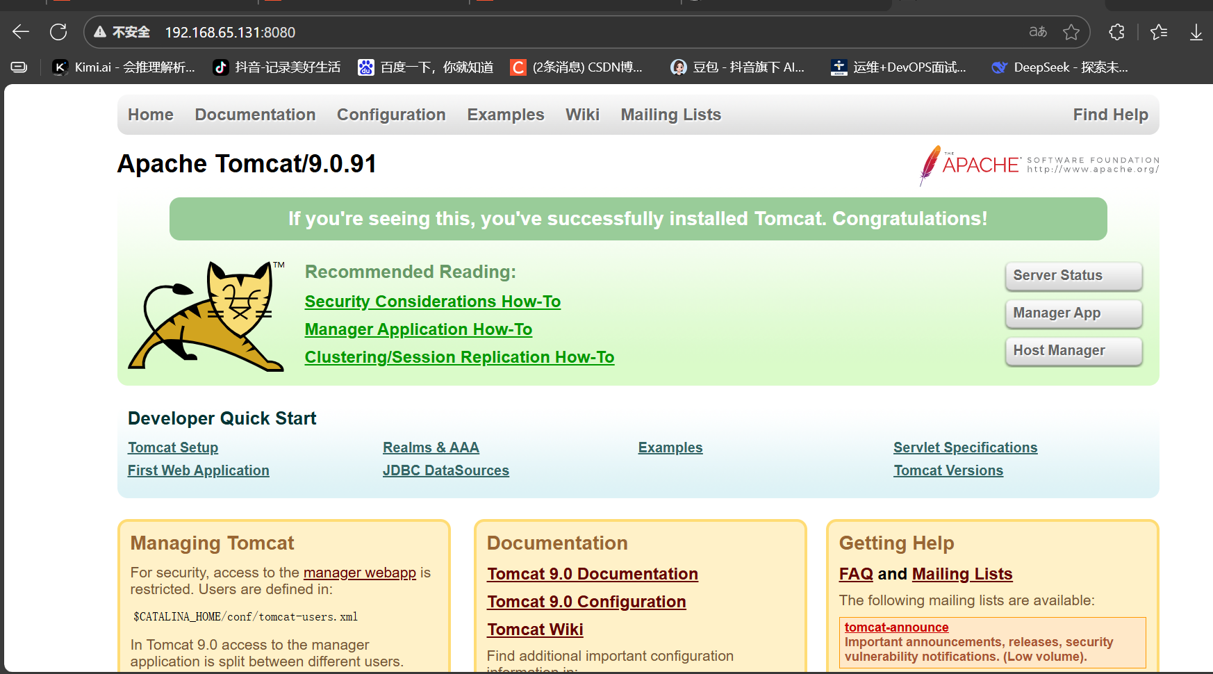Open Configuration in the Tomcat nav bar

(391, 115)
